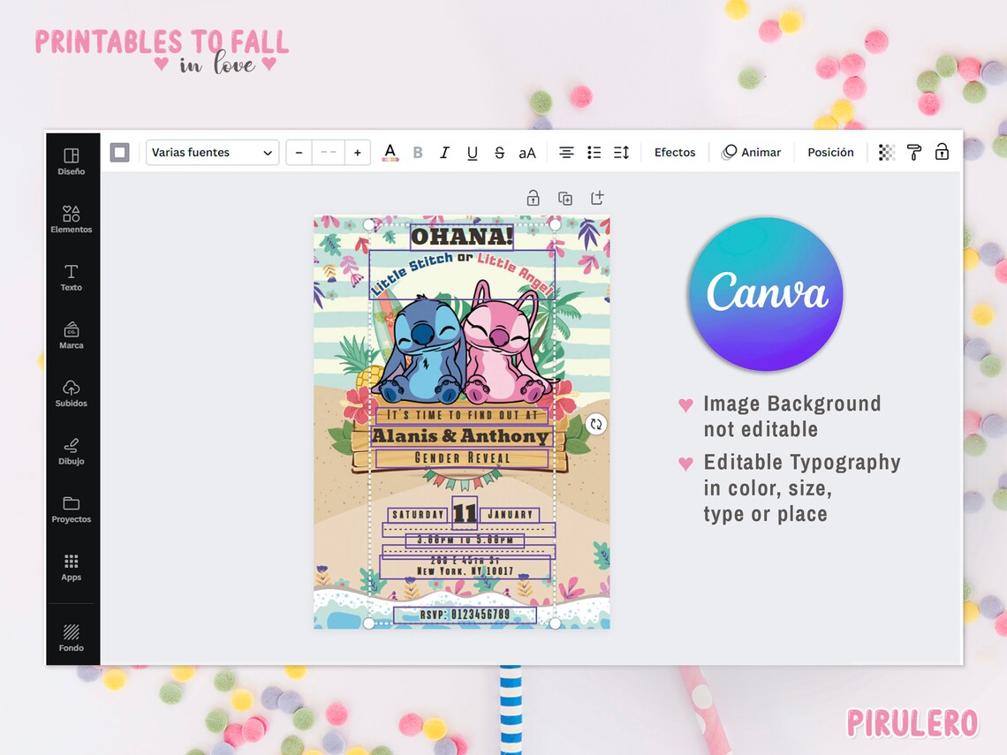This screenshot has height=755, width=1007.
Task: Select the Texto tool from sidebar
Action: tap(71, 279)
